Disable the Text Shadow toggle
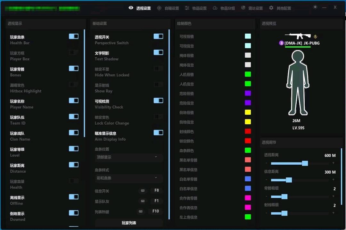 159,52
